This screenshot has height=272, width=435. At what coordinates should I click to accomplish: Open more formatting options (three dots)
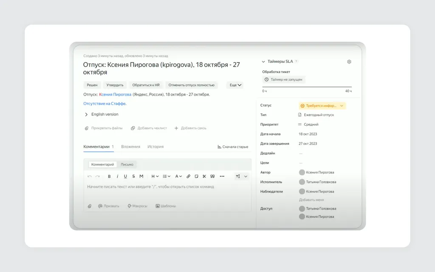click(x=222, y=176)
